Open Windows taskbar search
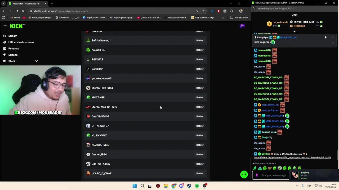 point(142,186)
